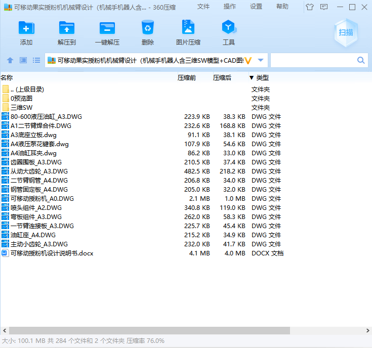The image size is (372, 348).
Task: Select file 主动小齿轮_A3.DWG
Action: [39, 244]
